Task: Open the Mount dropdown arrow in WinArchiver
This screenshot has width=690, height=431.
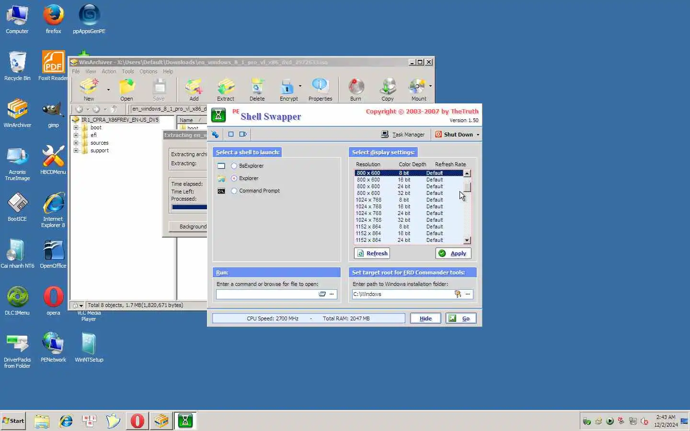Action: click(x=430, y=86)
